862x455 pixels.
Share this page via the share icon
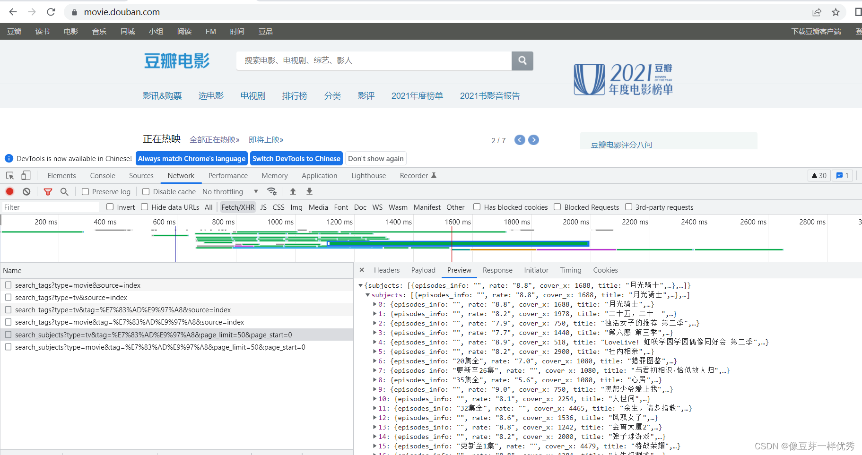tap(817, 12)
